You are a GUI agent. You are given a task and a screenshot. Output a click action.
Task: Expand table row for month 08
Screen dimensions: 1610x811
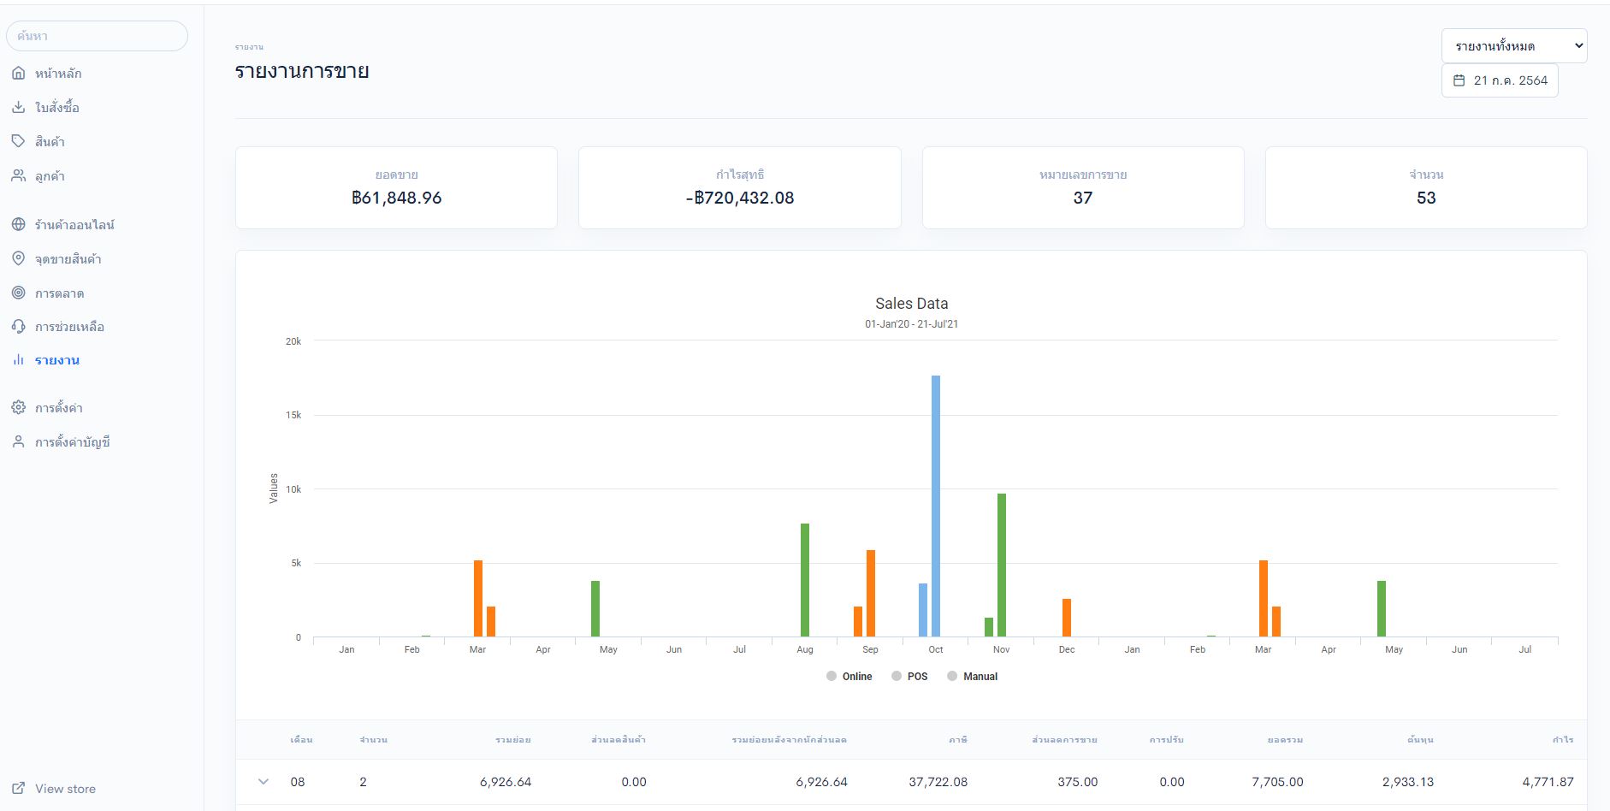pos(263,782)
